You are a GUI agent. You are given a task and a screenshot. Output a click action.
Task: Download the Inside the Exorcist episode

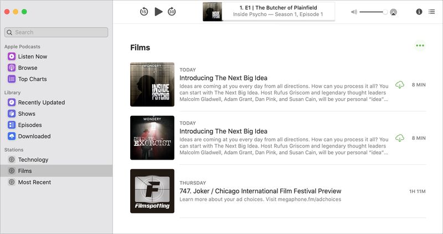399,138
